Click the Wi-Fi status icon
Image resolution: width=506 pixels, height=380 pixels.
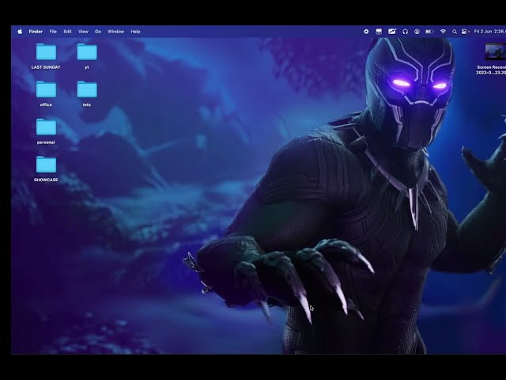click(x=443, y=32)
